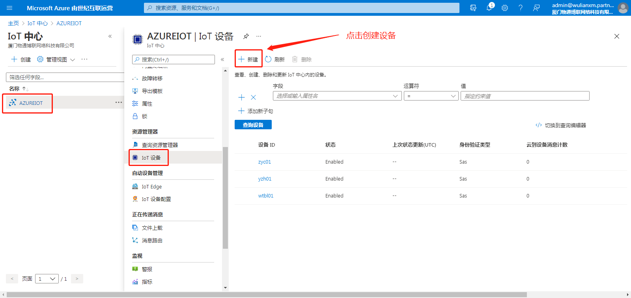
Task: Click the sidebar scroll down arrow
Action: (x=226, y=288)
